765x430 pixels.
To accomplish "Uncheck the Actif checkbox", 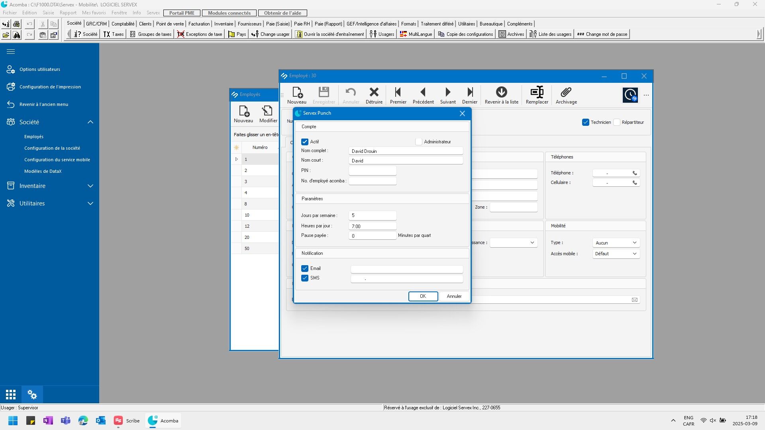I will (x=305, y=142).
